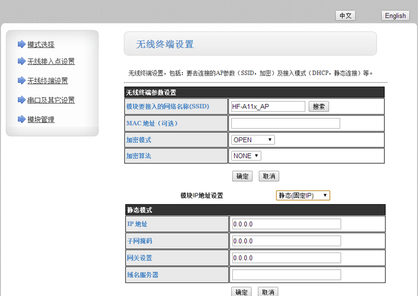Confirm wireless parameters with upper 确定 button

pyautogui.click(x=242, y=176)
